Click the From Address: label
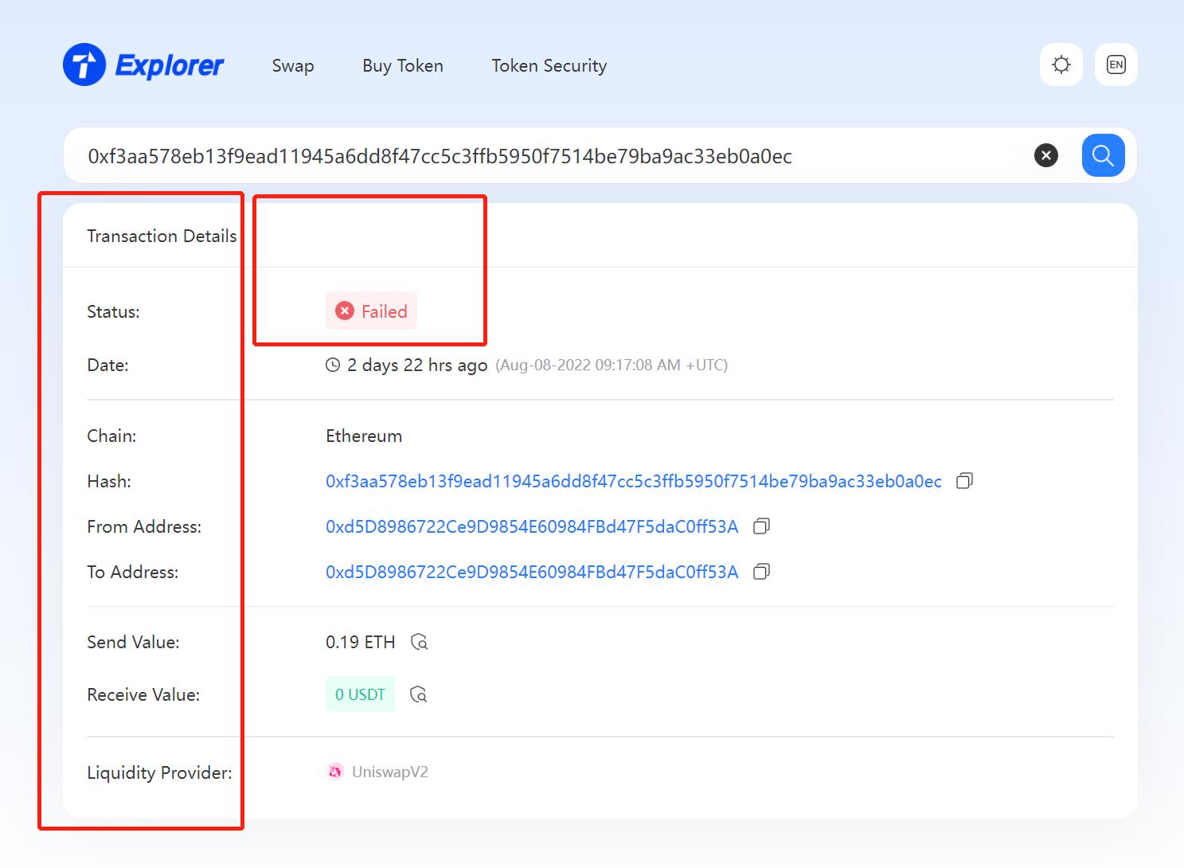Screen dimensions: 1184x868 tap(144, 526)
